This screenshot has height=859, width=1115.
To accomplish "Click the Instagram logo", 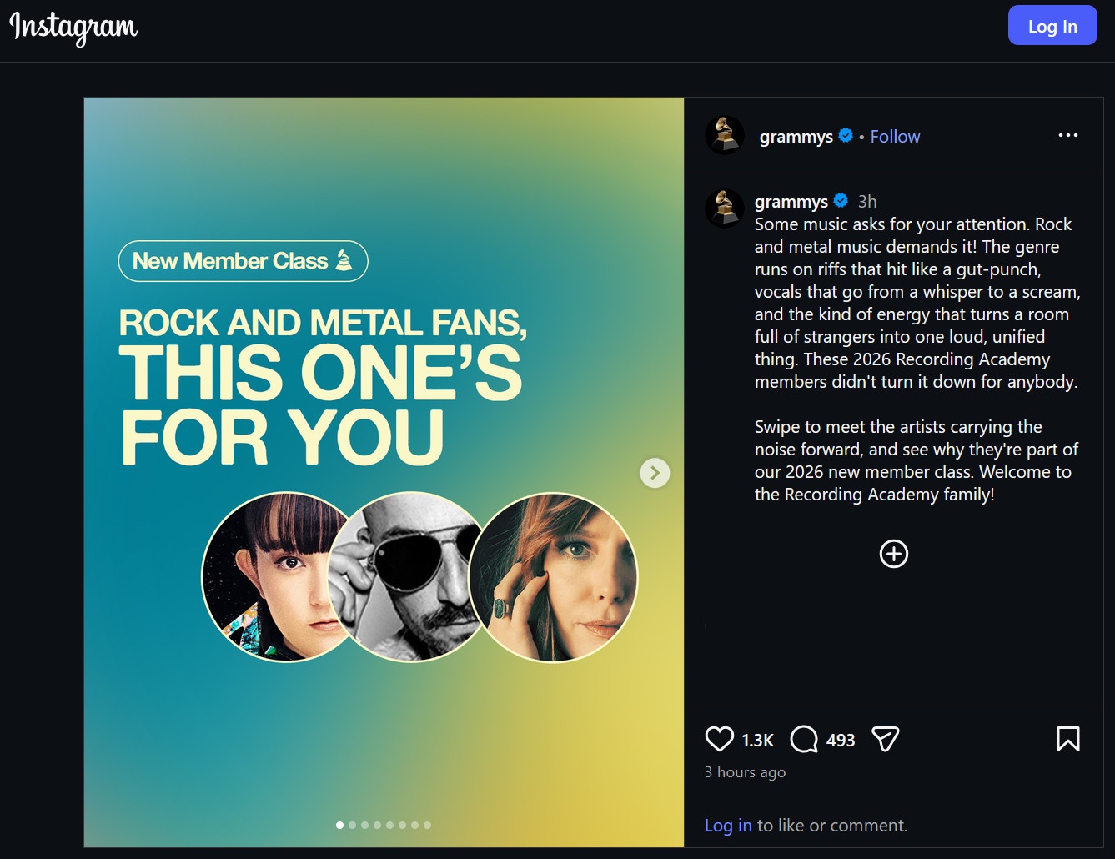I will coord(73,28).
